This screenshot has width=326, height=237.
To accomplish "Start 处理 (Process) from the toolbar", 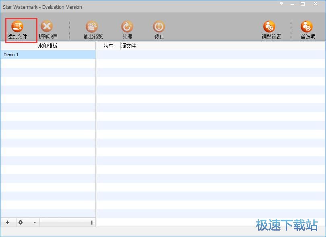I will point(127,27).
